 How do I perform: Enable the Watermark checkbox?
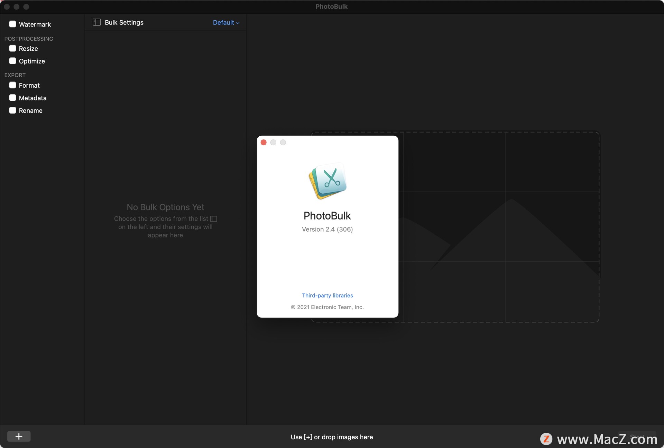[x=12, y=24]
